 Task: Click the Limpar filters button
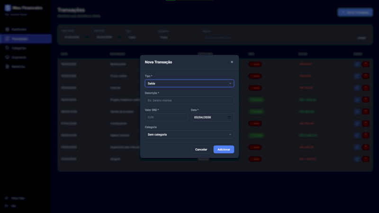[x=361, y=37]
